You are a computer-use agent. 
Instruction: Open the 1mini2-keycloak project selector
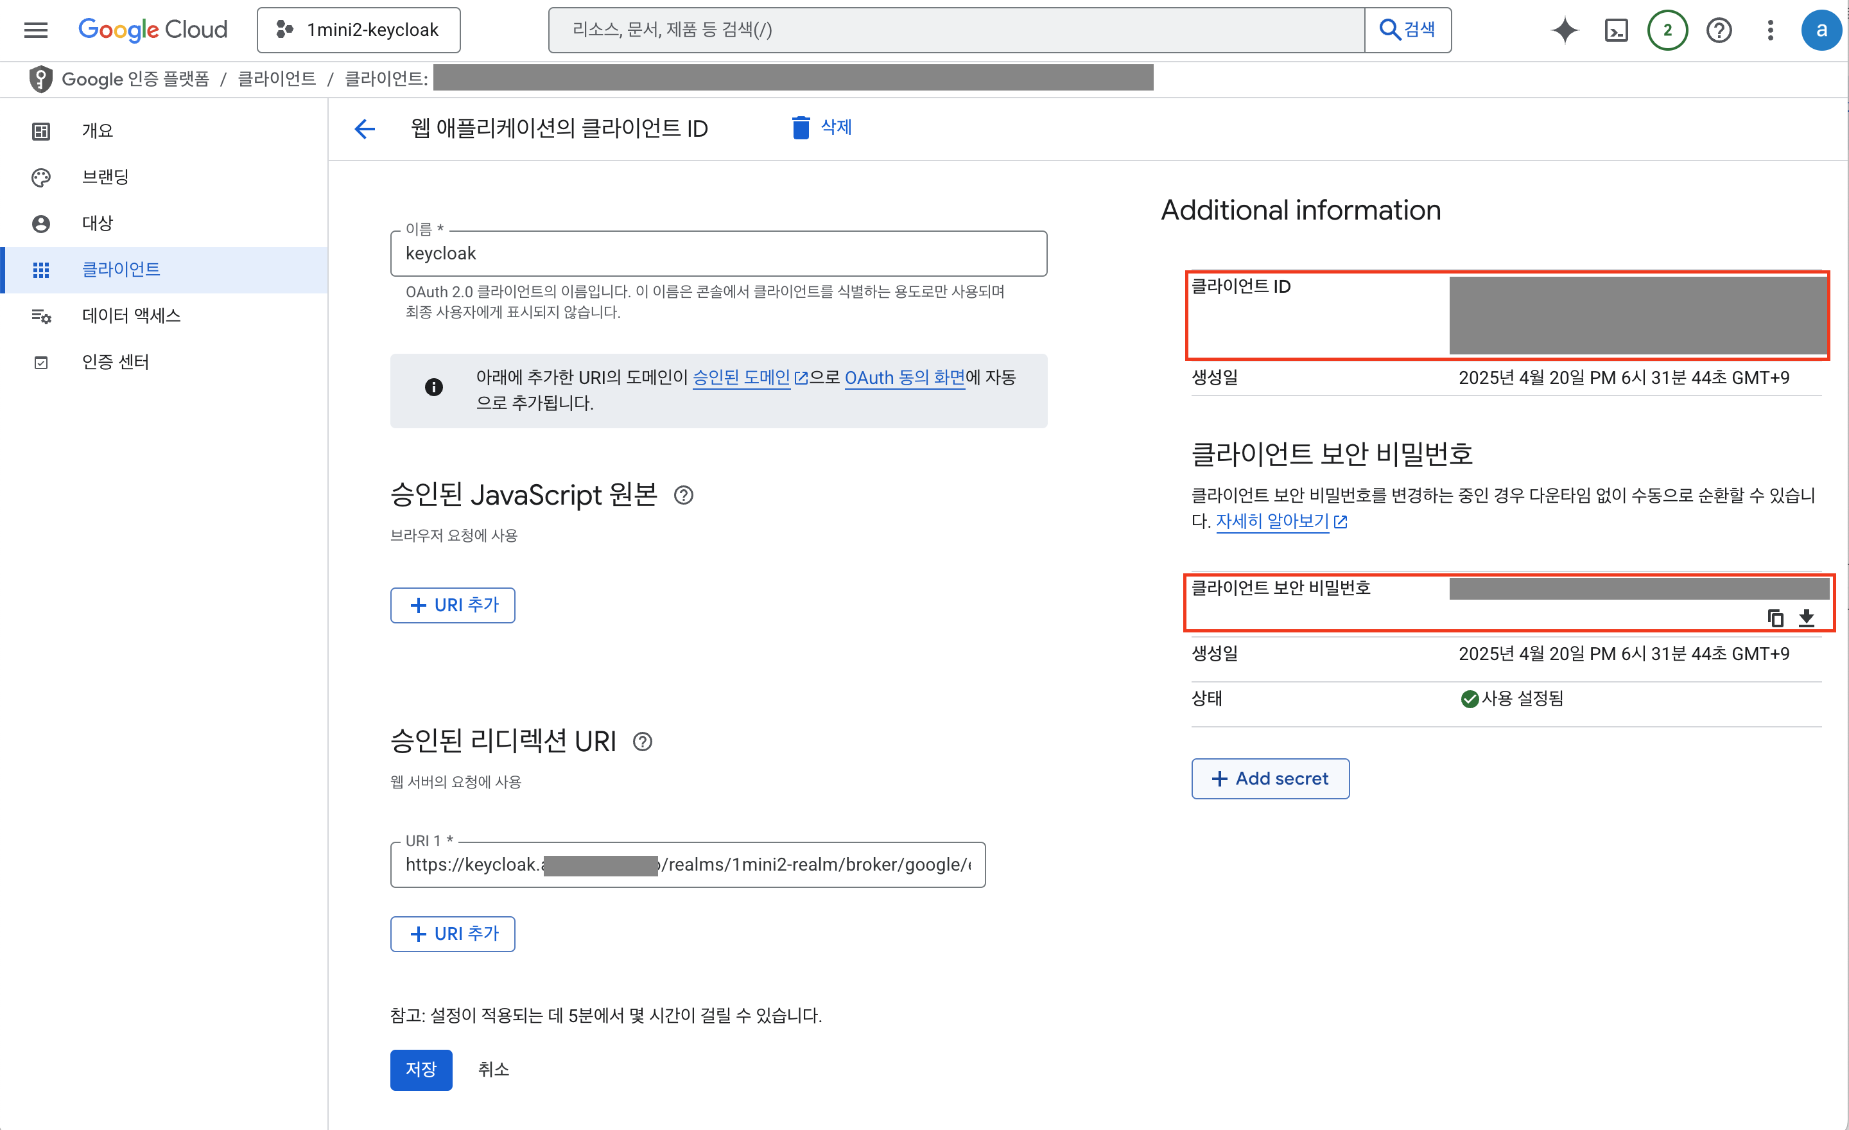point(359,30)
